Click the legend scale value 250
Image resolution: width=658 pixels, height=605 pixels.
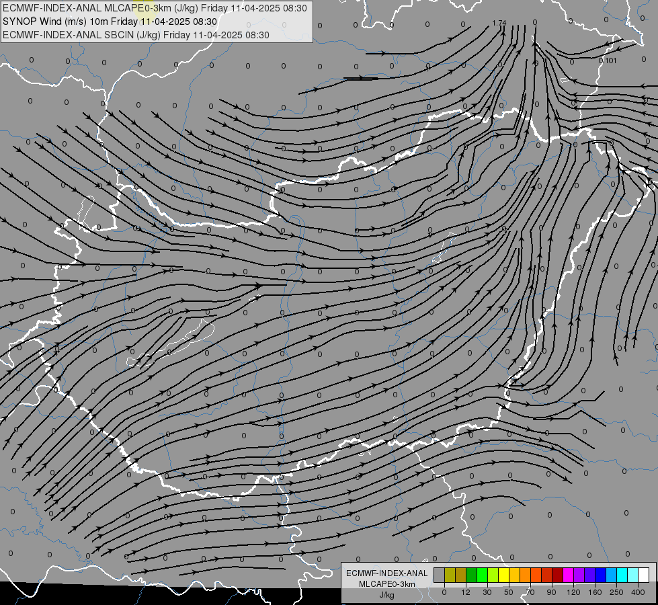click(616, 592)
